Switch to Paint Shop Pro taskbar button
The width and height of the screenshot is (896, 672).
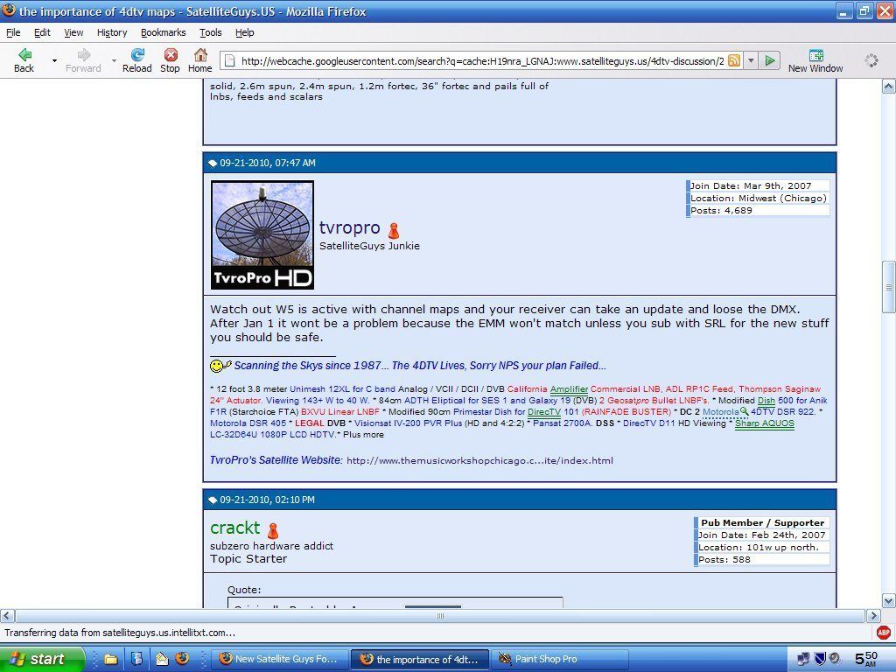[562, 660]
